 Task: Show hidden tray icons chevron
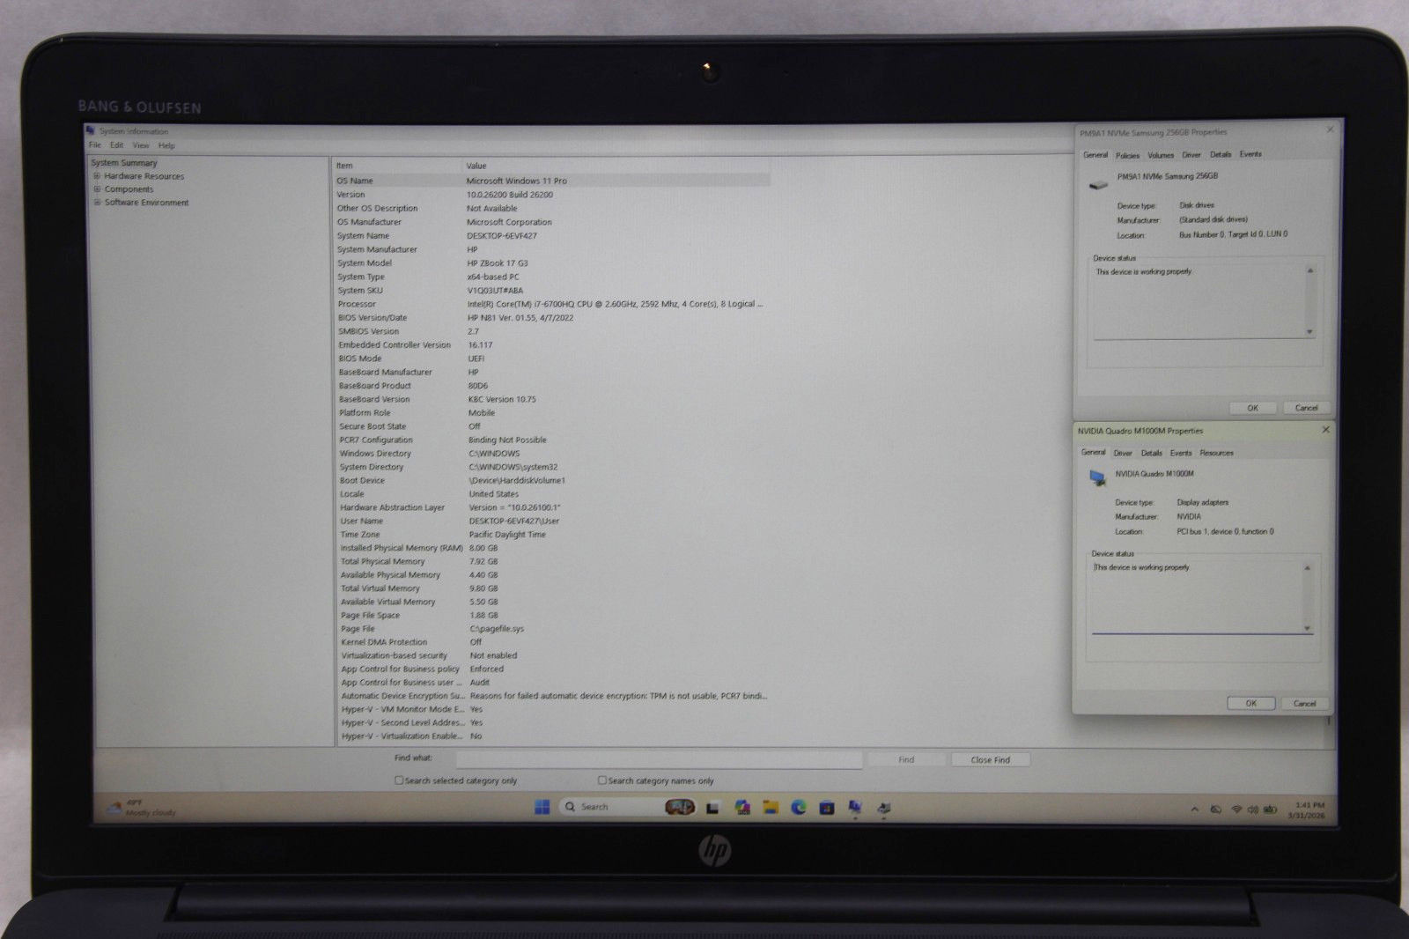[x=1194, y=810]
